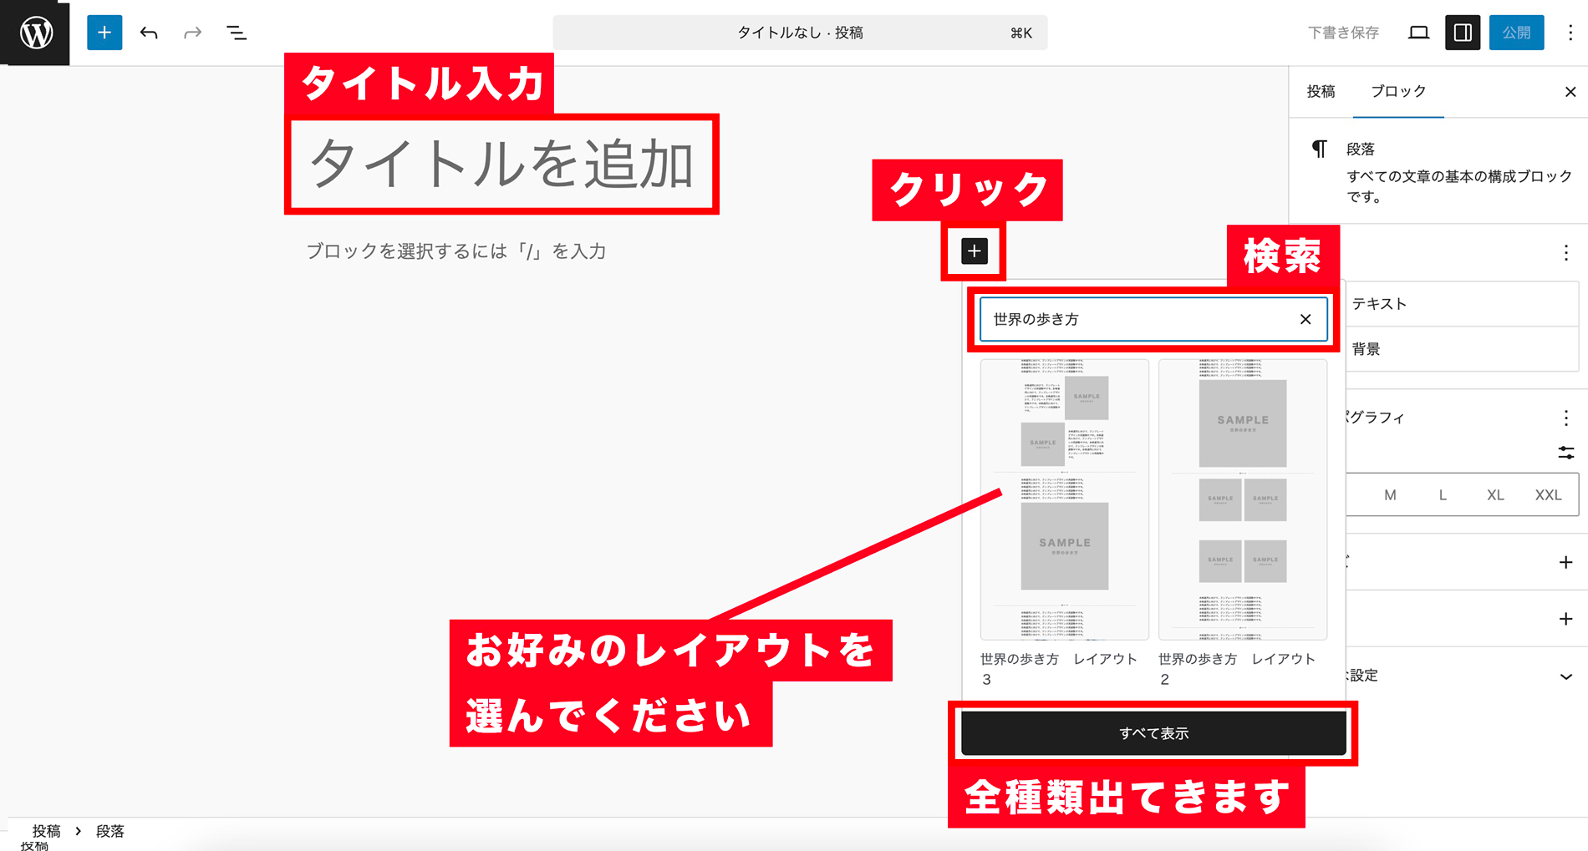Select the XL font size option

click(1495, 495)
